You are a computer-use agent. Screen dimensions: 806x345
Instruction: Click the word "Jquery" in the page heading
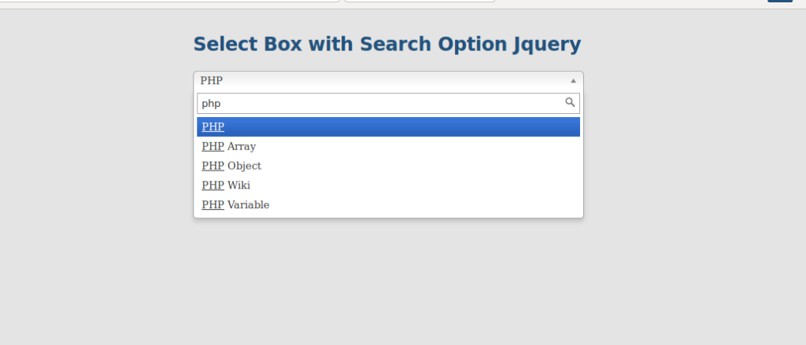(x=548, y=45)
